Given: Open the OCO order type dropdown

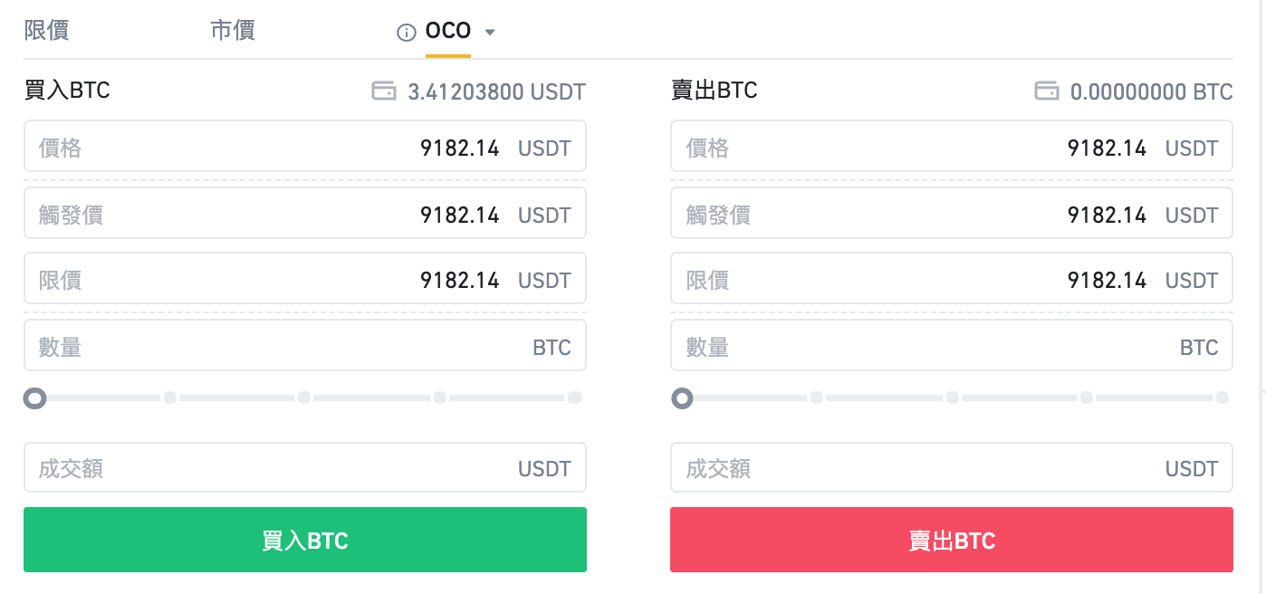Looking at the screenshot, I should (490, 31).
